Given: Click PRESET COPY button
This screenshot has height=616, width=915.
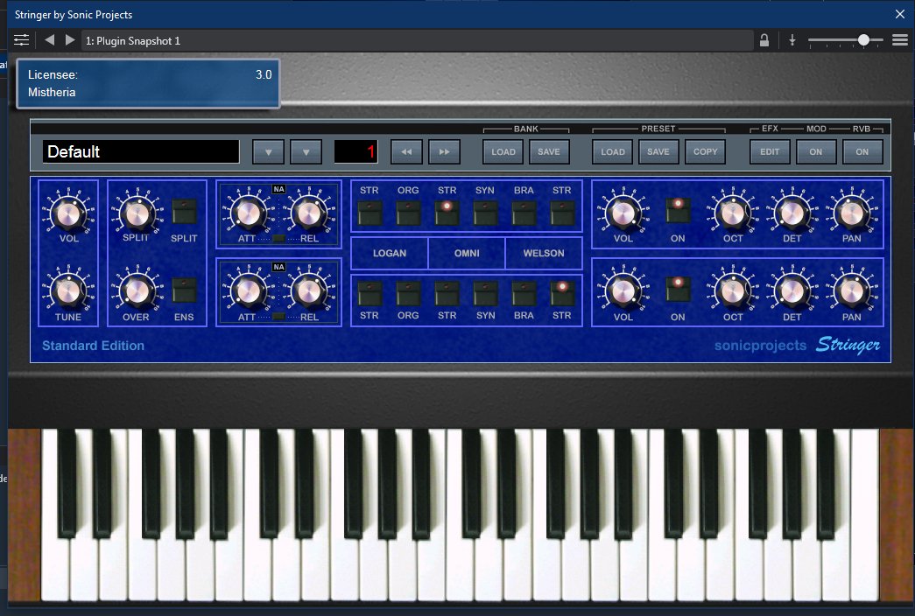Looking at the screenshot, I should coord(705,151).
